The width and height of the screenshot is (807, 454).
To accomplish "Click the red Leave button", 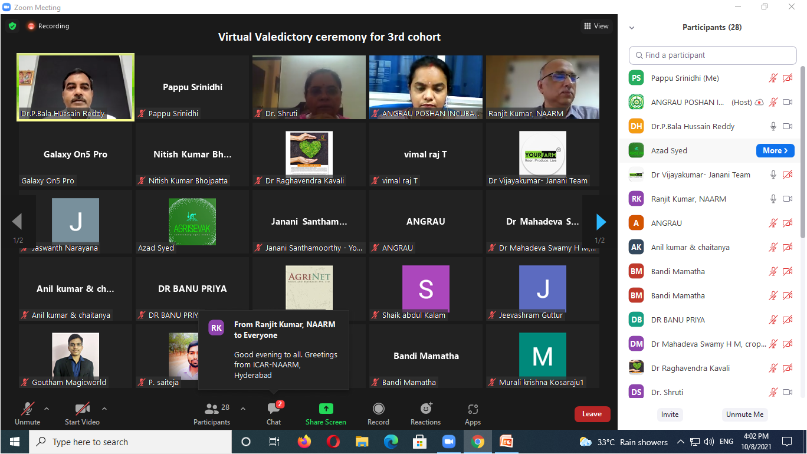I will (x=592, y=414).
